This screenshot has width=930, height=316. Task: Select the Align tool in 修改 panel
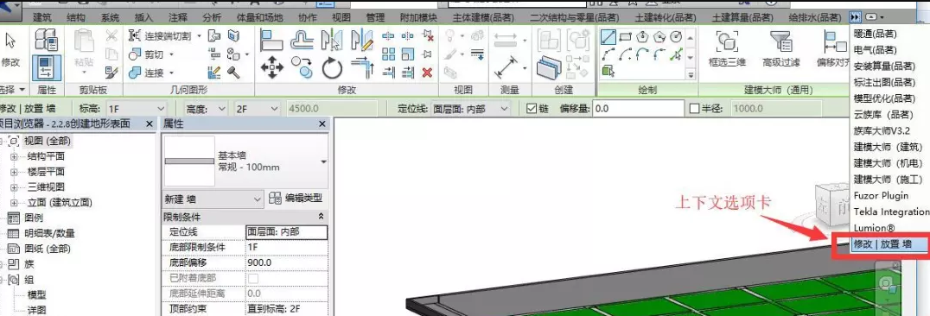[272, 40]
